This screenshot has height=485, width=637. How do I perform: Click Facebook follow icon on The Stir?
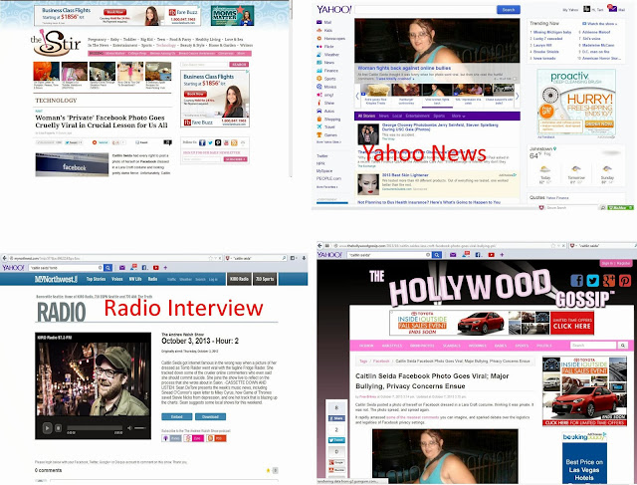pyautogui.click(x=202, y=142)
